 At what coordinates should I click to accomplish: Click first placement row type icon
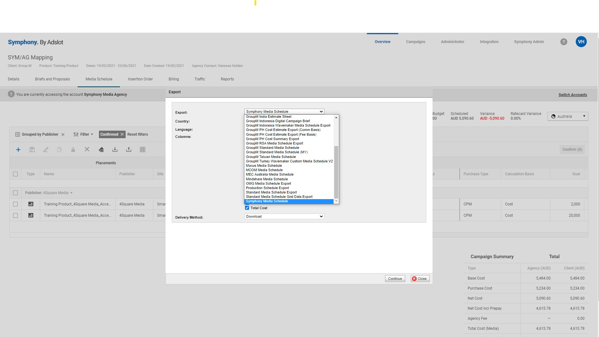pyautogui.click(x=31, y=204)
